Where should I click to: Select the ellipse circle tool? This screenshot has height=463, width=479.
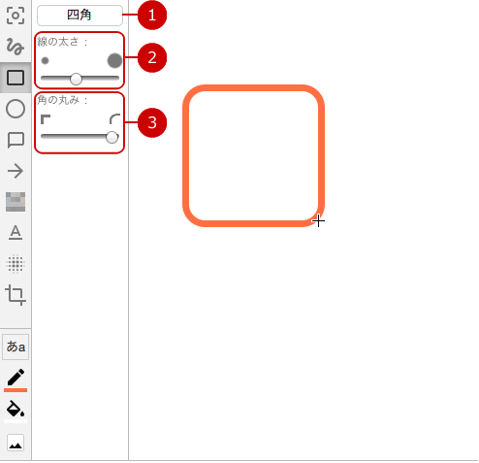tap(16, 109)
